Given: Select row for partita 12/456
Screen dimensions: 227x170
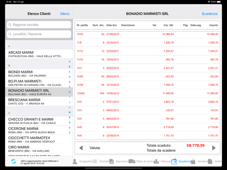Looking at the screenshot, I should (147, 93).
